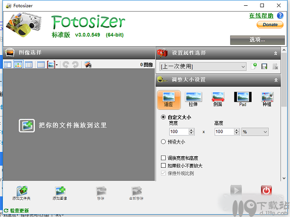Click the Fotosizer camera logo

(x=24, y=25)
